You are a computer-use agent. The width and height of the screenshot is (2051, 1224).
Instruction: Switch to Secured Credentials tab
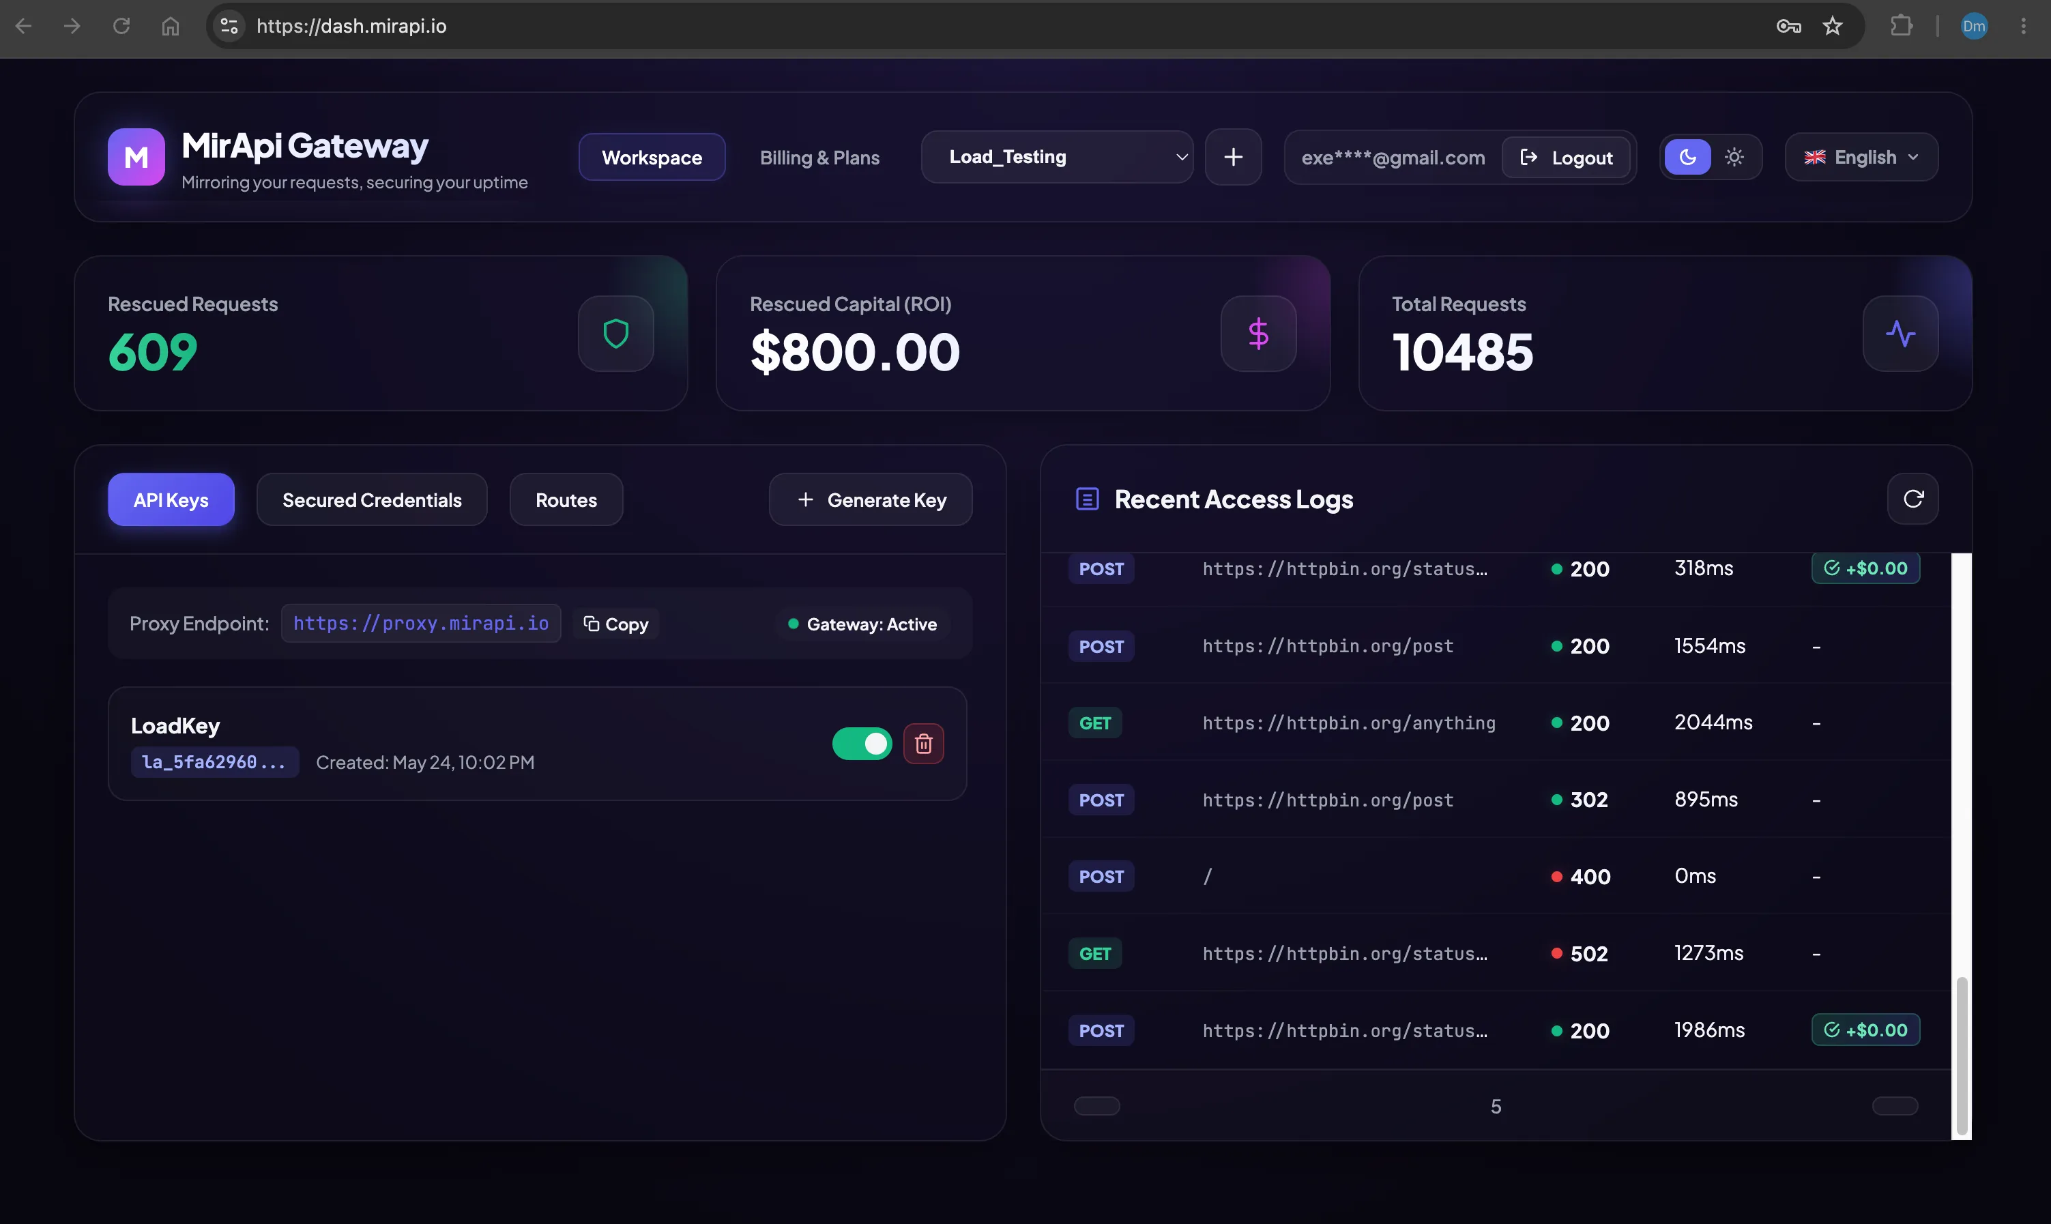pos(372,500)
